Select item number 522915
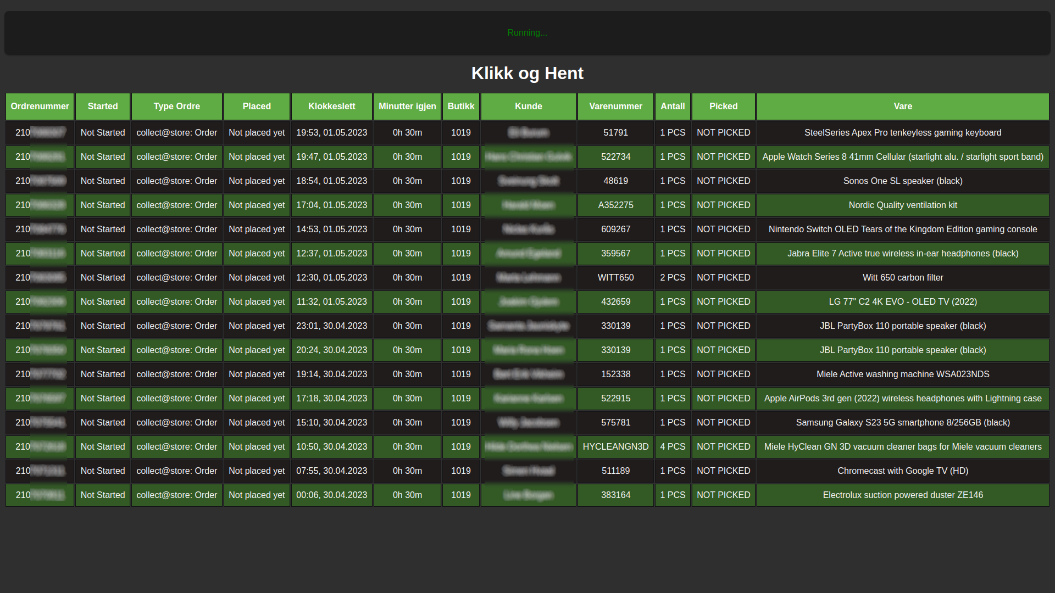 [615, 399]
